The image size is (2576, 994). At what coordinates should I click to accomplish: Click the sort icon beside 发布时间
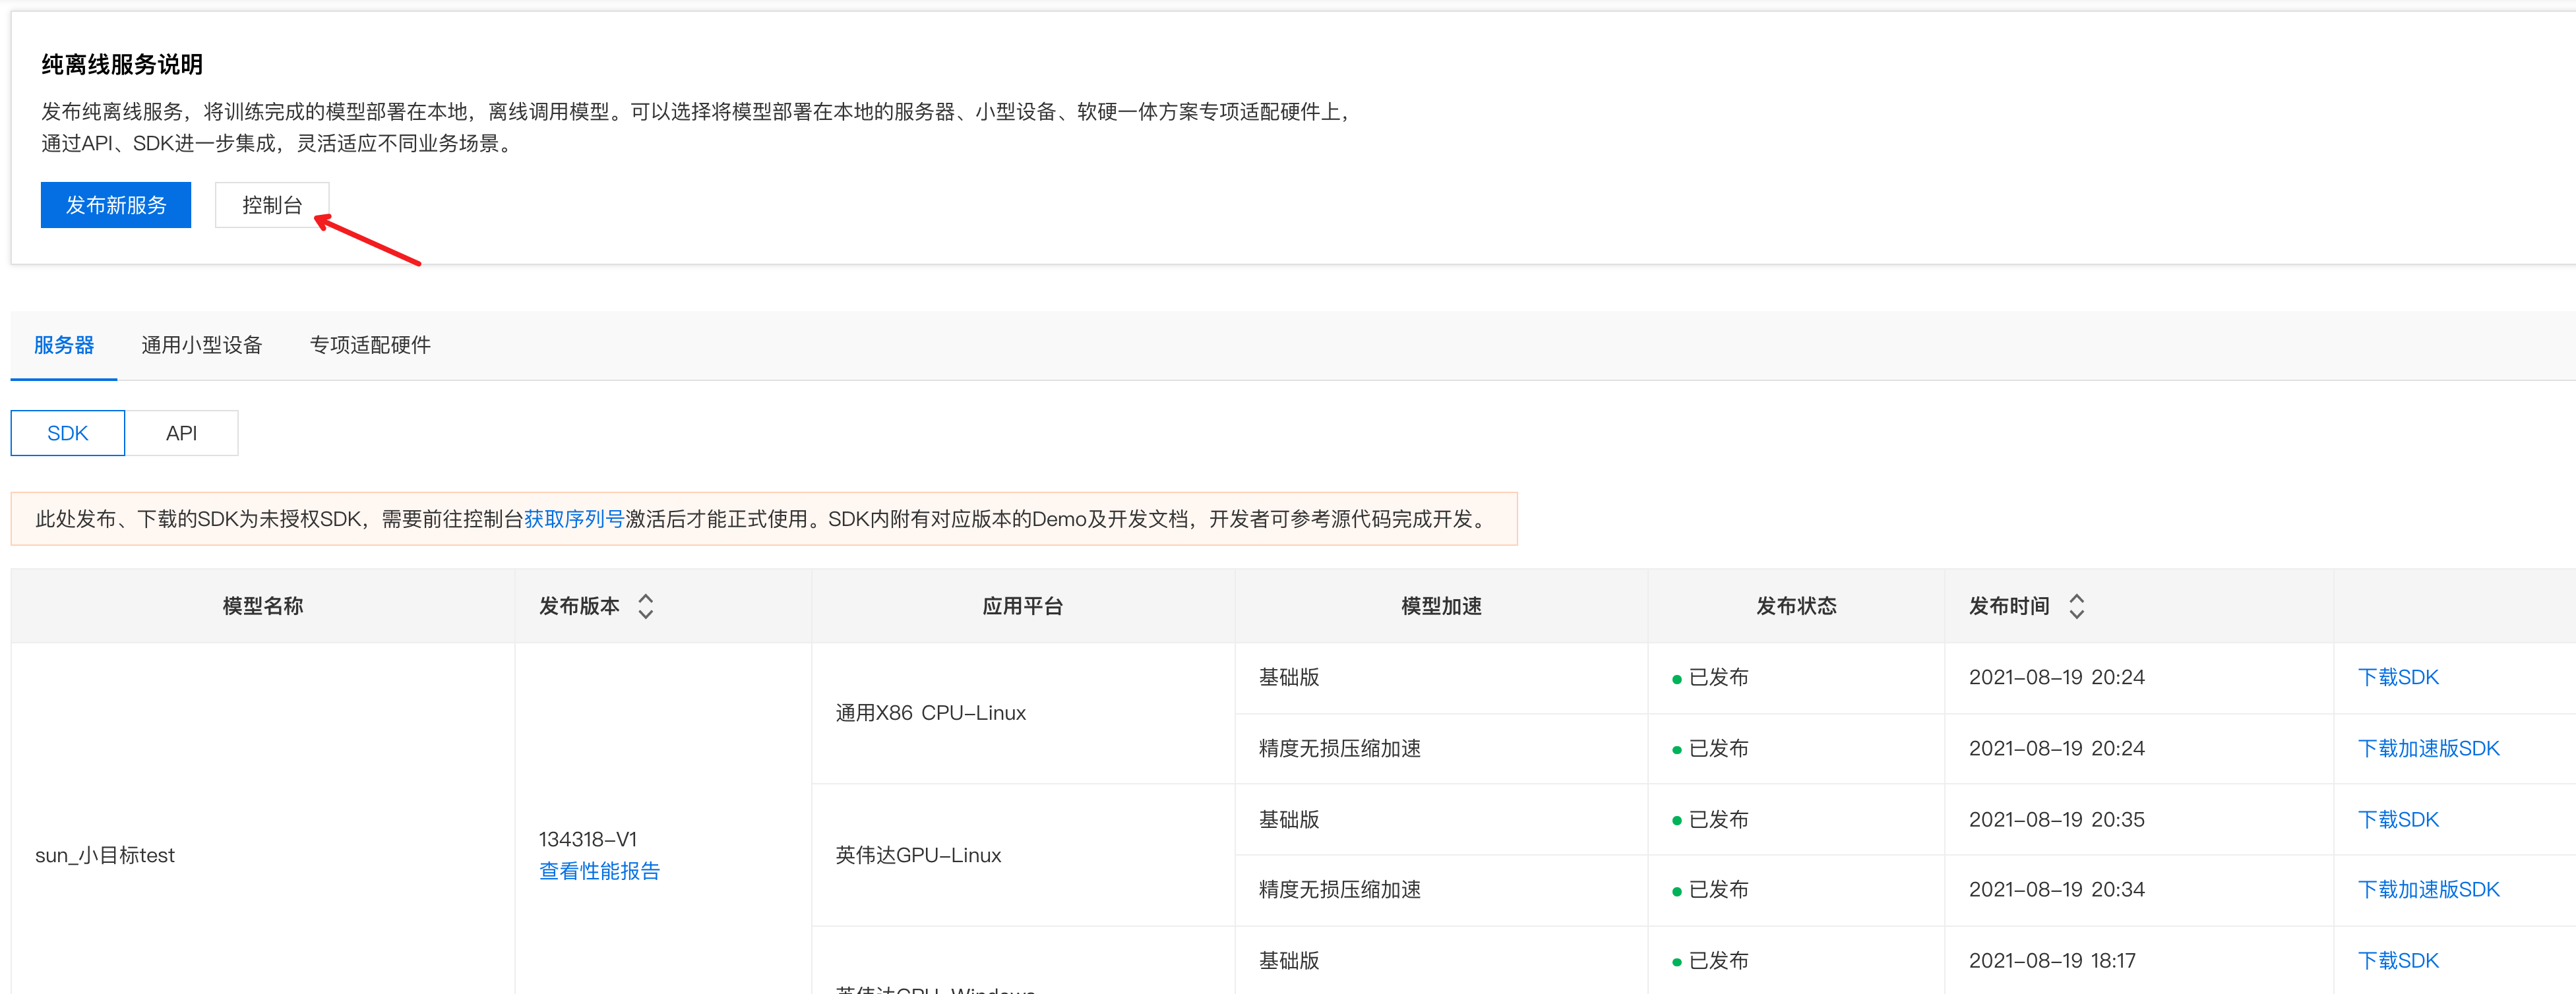(x=2076, y=606)
